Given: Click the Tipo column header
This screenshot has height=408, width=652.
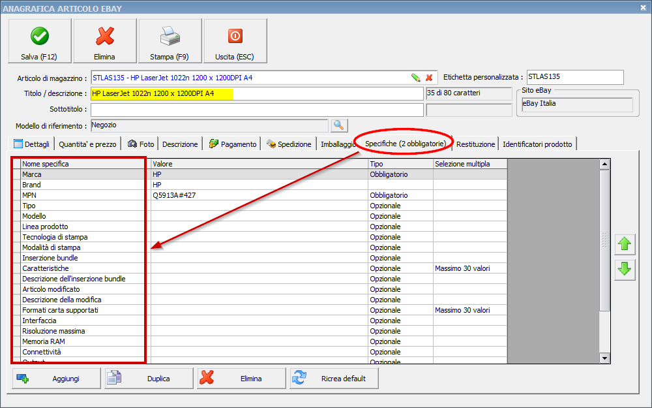Looking at the screenshot, I should pos(401,164).
